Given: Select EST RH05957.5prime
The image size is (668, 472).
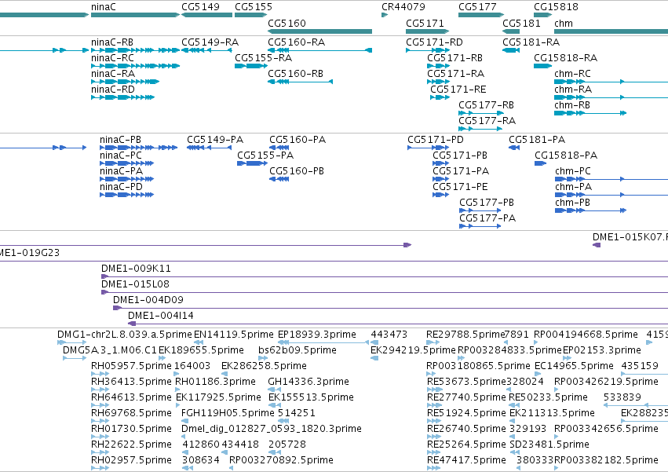Looking at the screenshot, I should [131, 366].
